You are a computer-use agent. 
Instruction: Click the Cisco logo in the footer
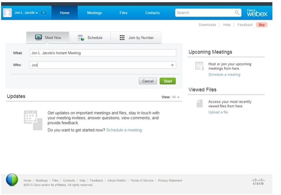tap(258, 182)
